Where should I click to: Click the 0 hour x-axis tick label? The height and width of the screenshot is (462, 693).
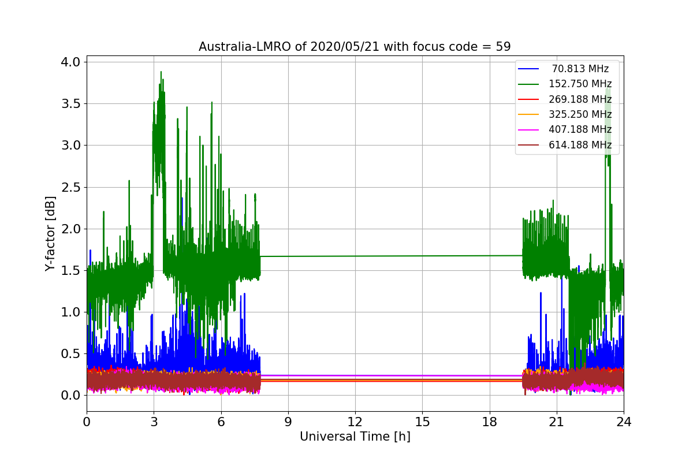[87, 422]
